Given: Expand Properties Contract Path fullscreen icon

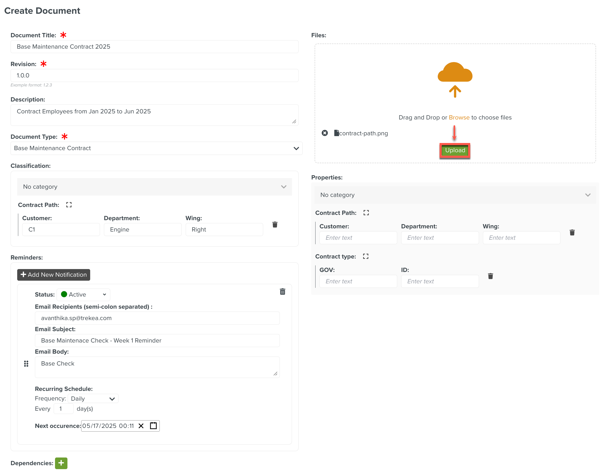Looking at the screenshot, I should (366, 213).
